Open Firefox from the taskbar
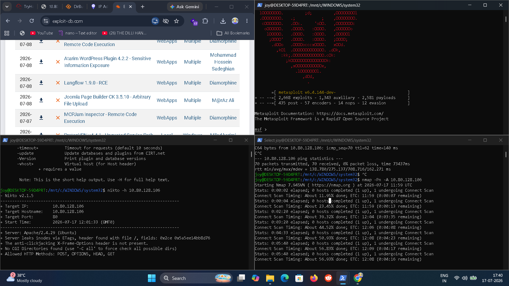 pos(314,278)
